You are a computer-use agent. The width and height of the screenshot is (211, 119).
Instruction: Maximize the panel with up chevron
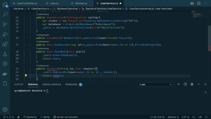(199, 84)
